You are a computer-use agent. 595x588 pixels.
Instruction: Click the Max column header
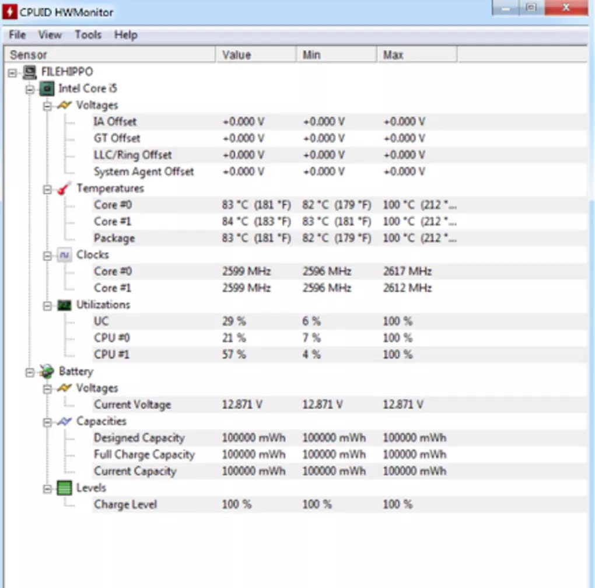click(x=416, y=55)
